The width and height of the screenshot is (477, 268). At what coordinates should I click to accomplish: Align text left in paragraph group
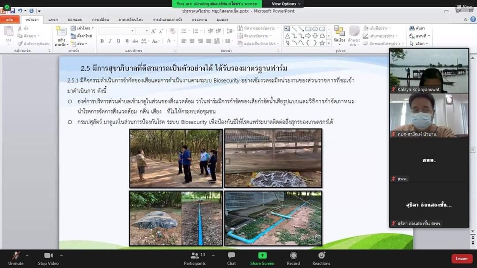click(184, 41)
